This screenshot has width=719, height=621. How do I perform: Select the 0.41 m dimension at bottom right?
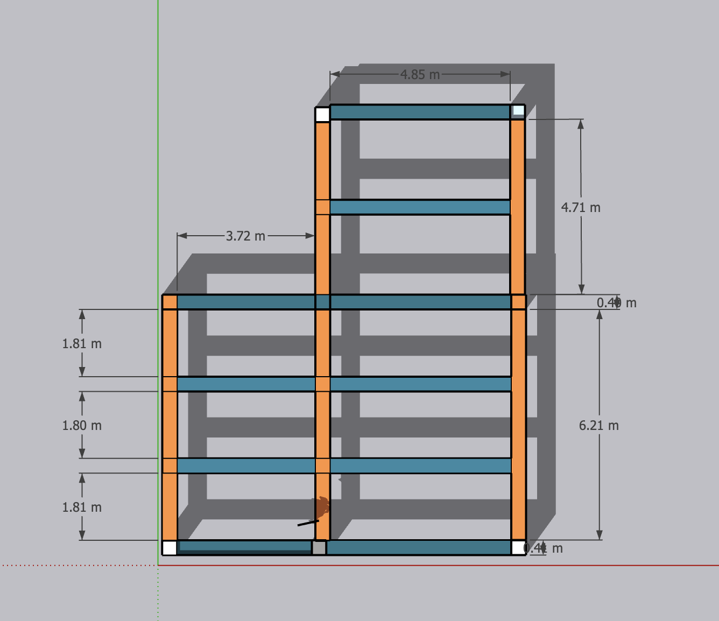click(x=542, y=547)
